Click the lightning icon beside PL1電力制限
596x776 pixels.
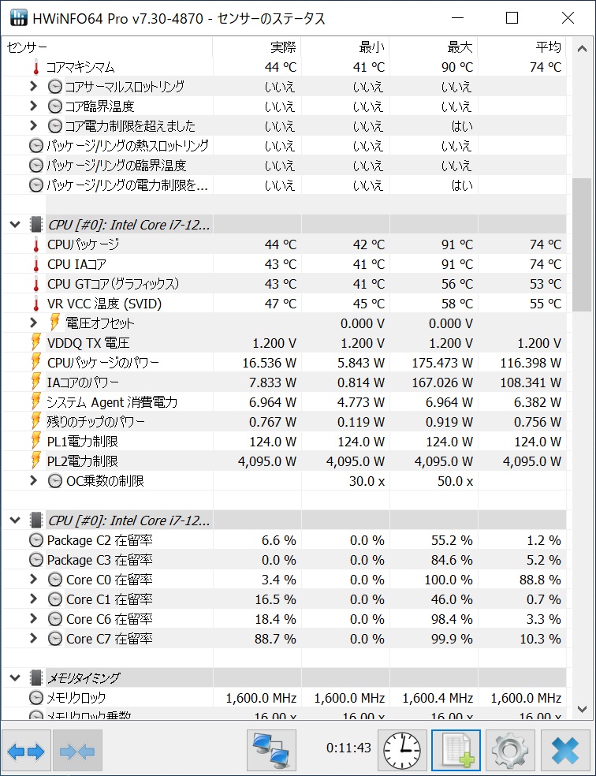coord(36,442)
